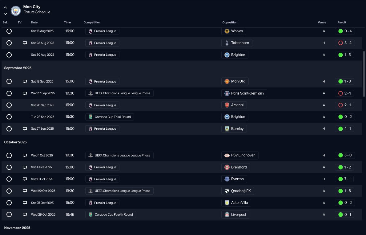The image size is (366, 235).
Task: Click the Everton club crest
Action: click(x=227, y=179)
